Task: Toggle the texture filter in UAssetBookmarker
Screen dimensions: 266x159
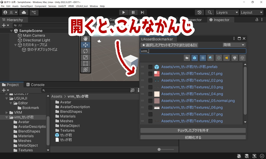Action: [203, 58]
